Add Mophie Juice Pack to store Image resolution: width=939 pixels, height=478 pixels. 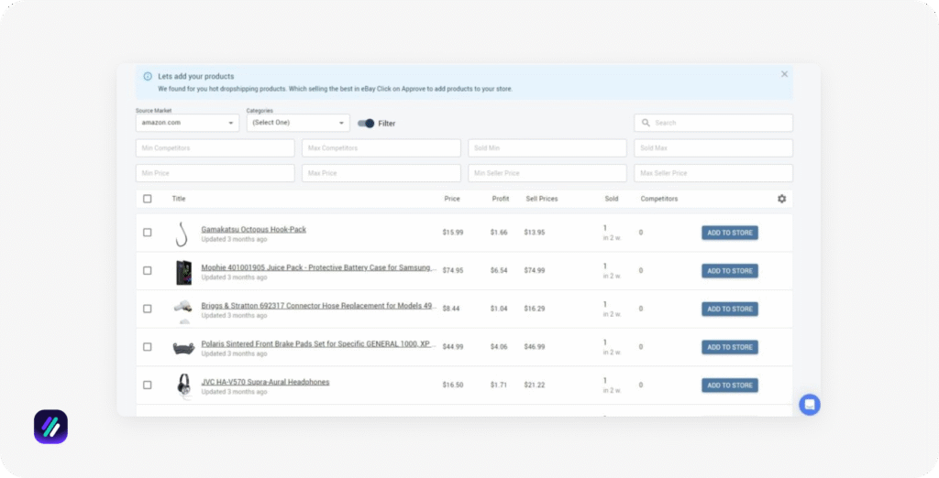pyautogui.click(x=729, y=271)
